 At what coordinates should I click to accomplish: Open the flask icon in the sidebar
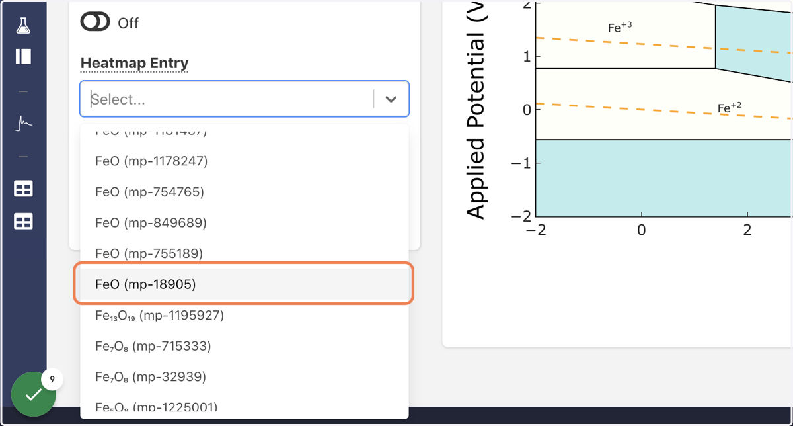pyautogui.click(x=23, y=25)
